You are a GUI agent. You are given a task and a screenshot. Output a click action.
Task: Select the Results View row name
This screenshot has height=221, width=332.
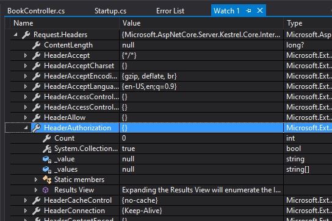[x=74, y=190]
